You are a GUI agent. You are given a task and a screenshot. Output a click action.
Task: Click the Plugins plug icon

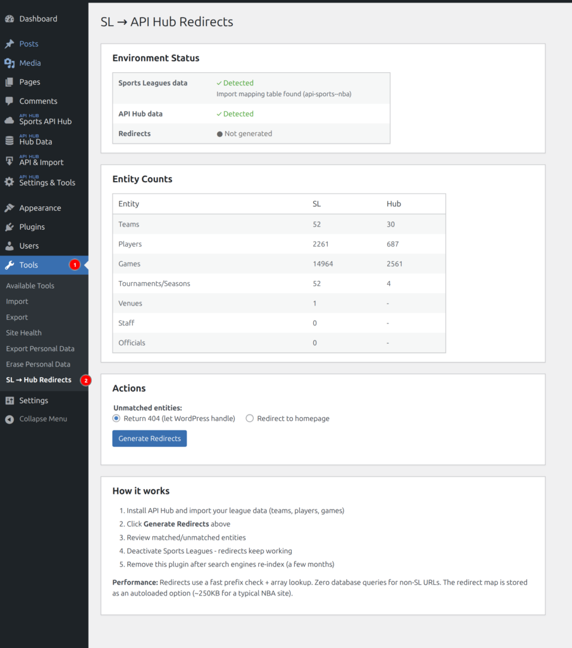pos(9,227)
